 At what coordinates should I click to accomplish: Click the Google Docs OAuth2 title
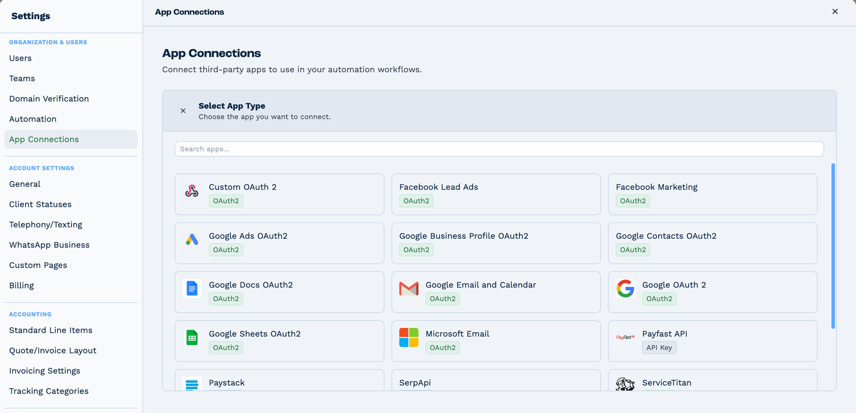(x=251, y=285)
